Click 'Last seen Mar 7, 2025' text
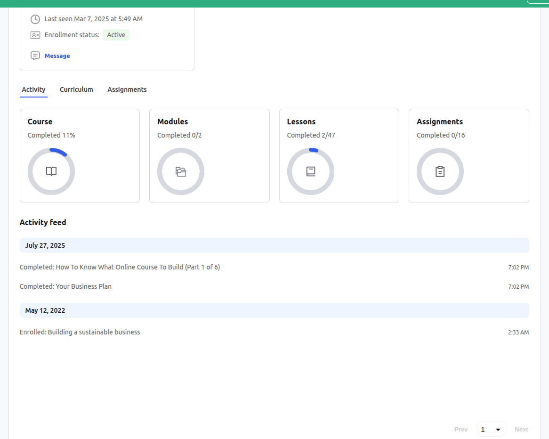The width and height of the screenshot is (549, 439). [x=94, y=19]
